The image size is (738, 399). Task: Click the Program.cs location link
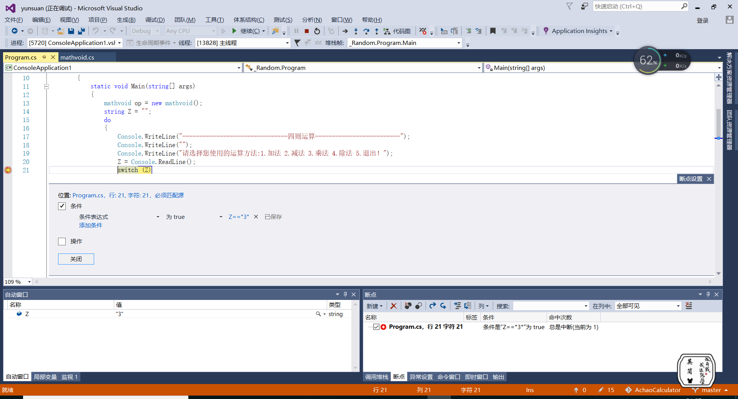coord(128,195)
